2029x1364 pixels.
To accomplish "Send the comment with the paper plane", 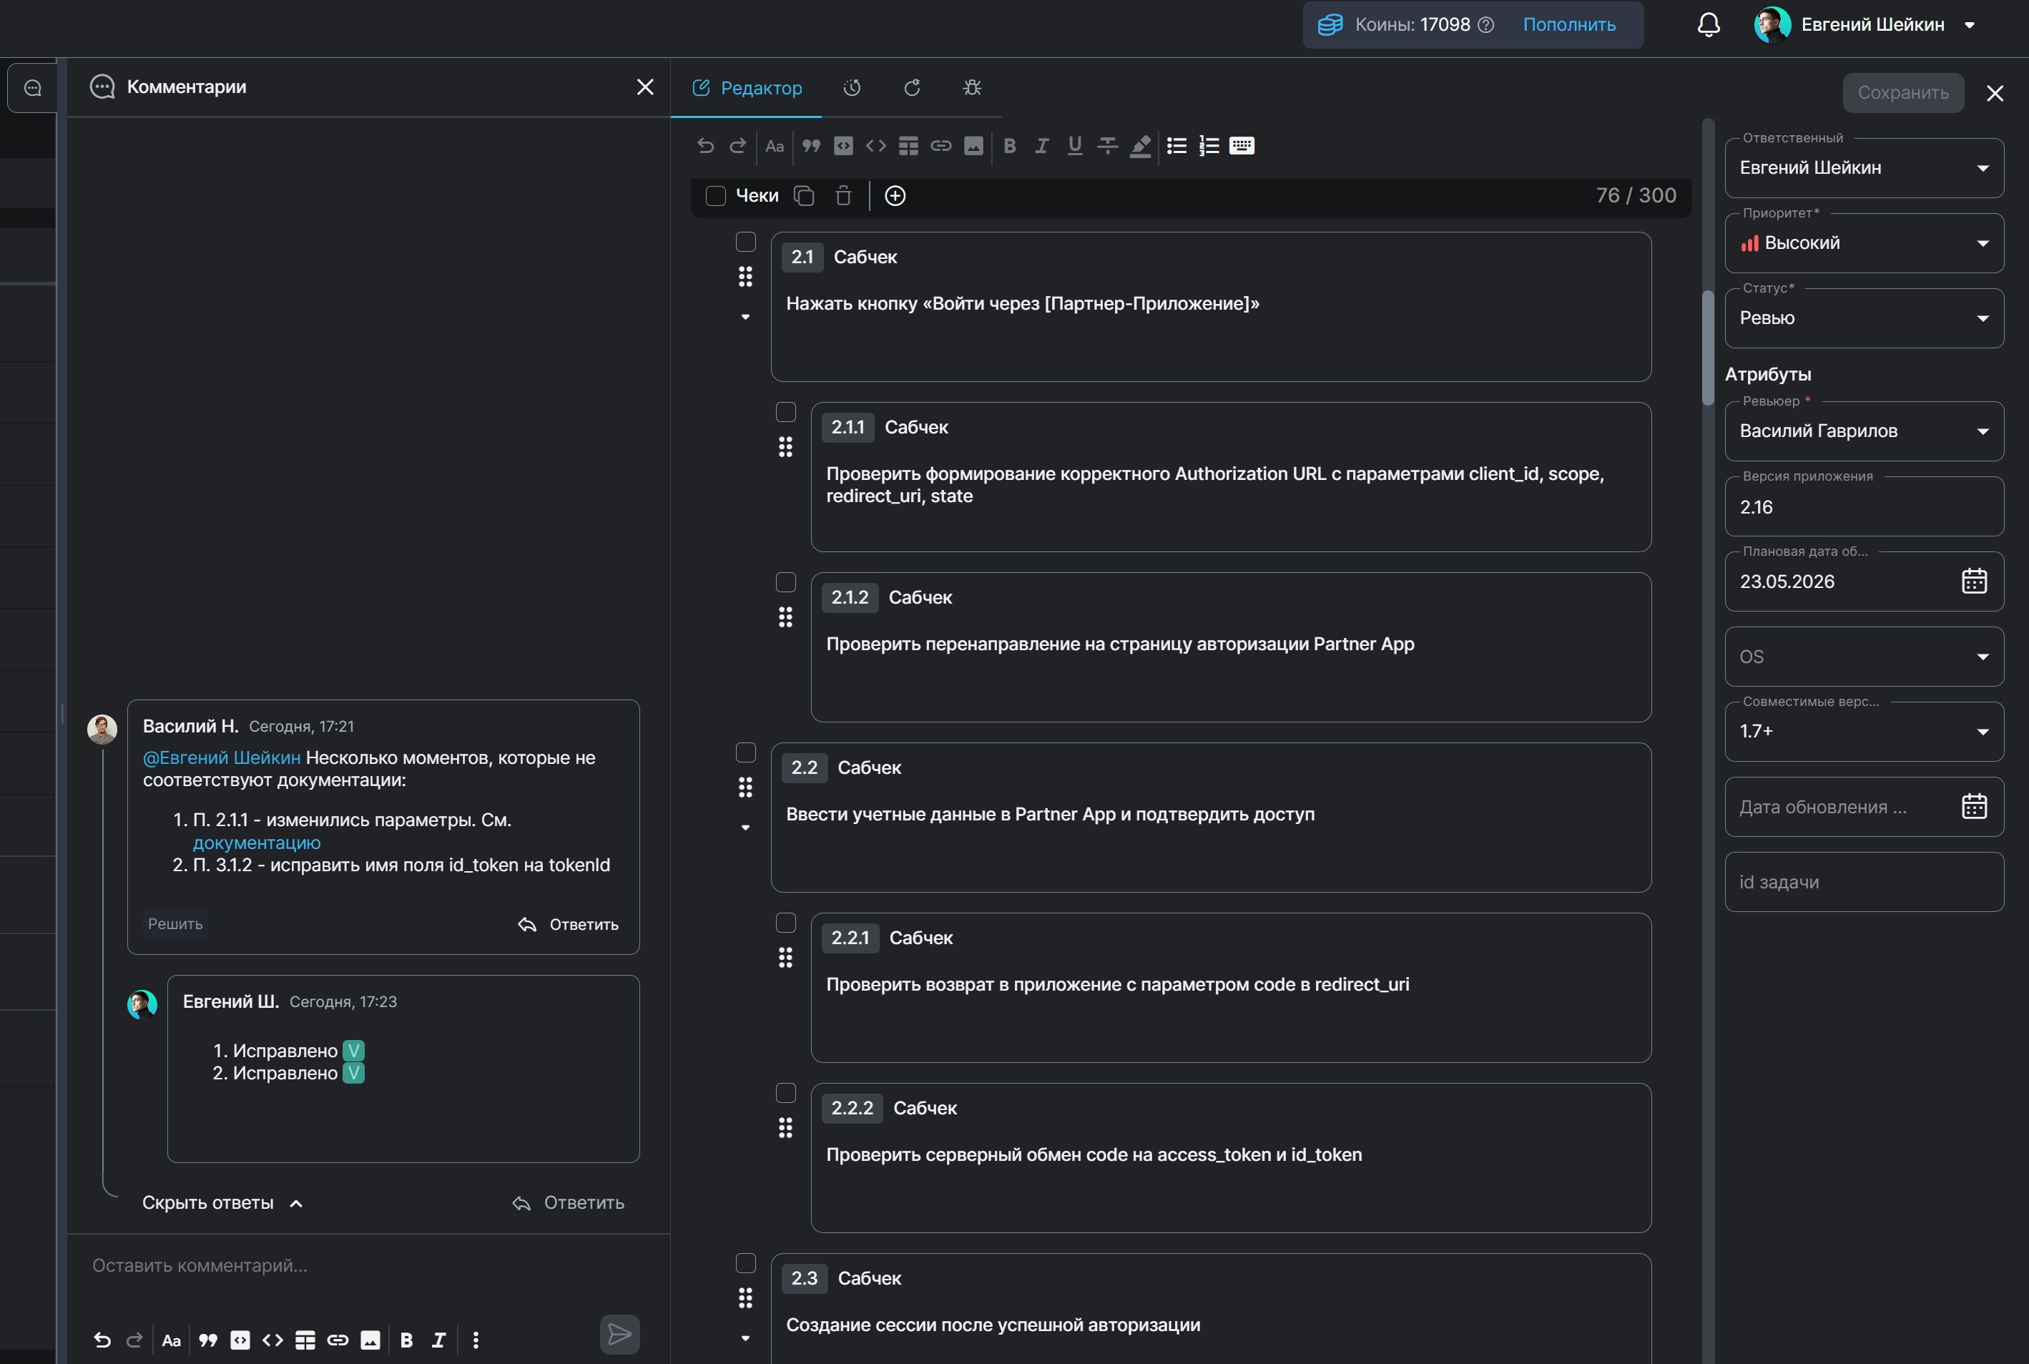I will 619,1333.
